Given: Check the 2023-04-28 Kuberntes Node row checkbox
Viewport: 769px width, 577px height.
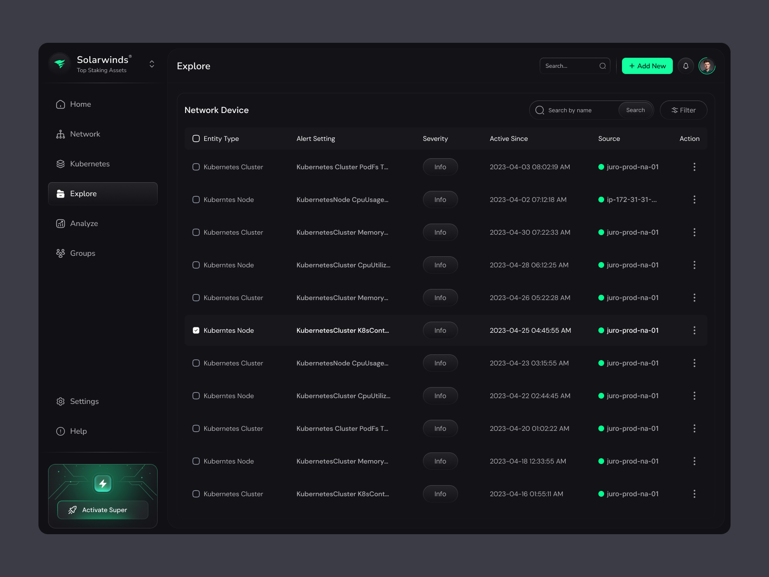Looking at the screenshot, I should pos(196,265).
